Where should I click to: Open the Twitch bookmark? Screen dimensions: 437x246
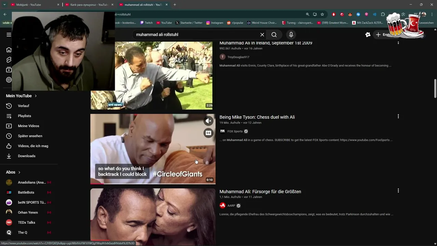tap(146, 23)
